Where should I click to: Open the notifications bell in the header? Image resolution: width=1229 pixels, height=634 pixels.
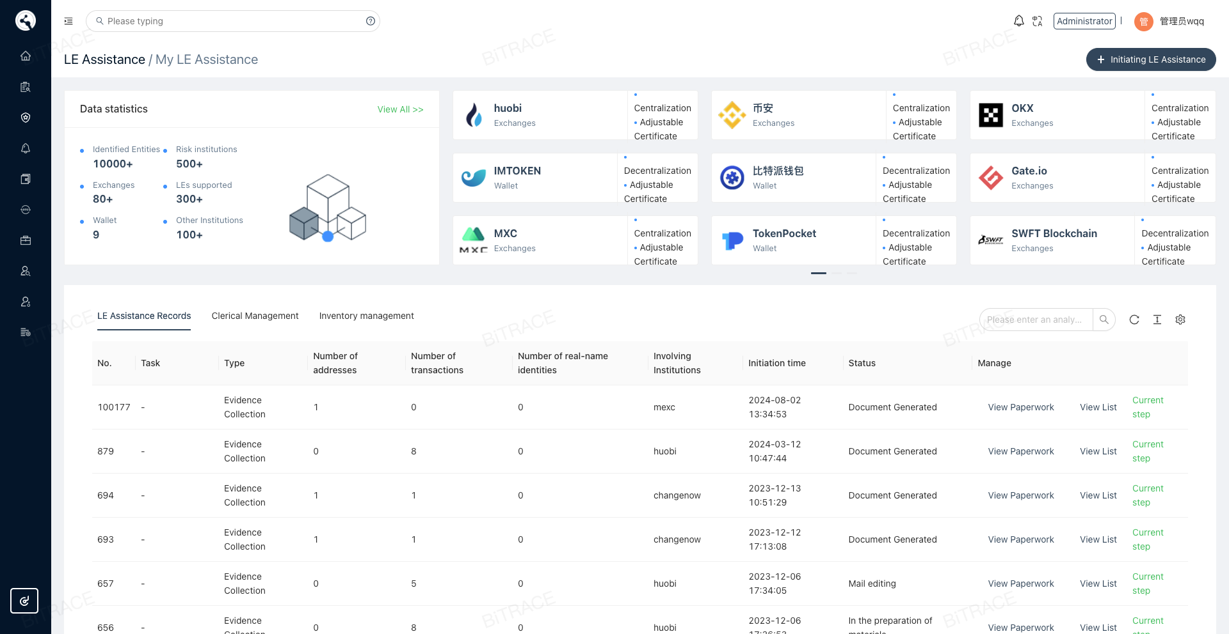point(1019,21)
